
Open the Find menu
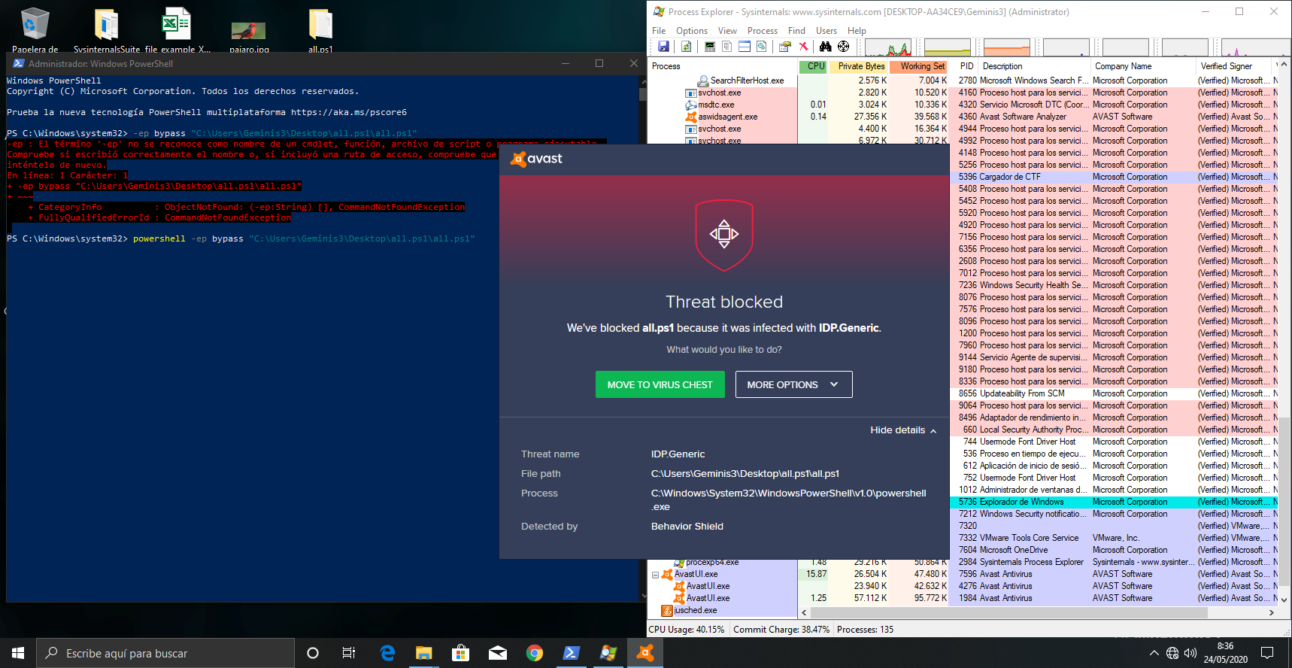click(x=796, y=31)
